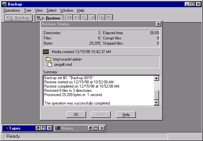The image size is (203, 141).
Task: Click the Summary label
Action: pos(50,72)
